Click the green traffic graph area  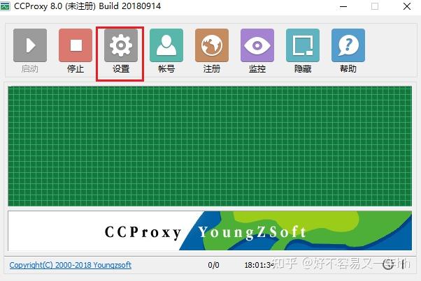[x=210, y=146]
